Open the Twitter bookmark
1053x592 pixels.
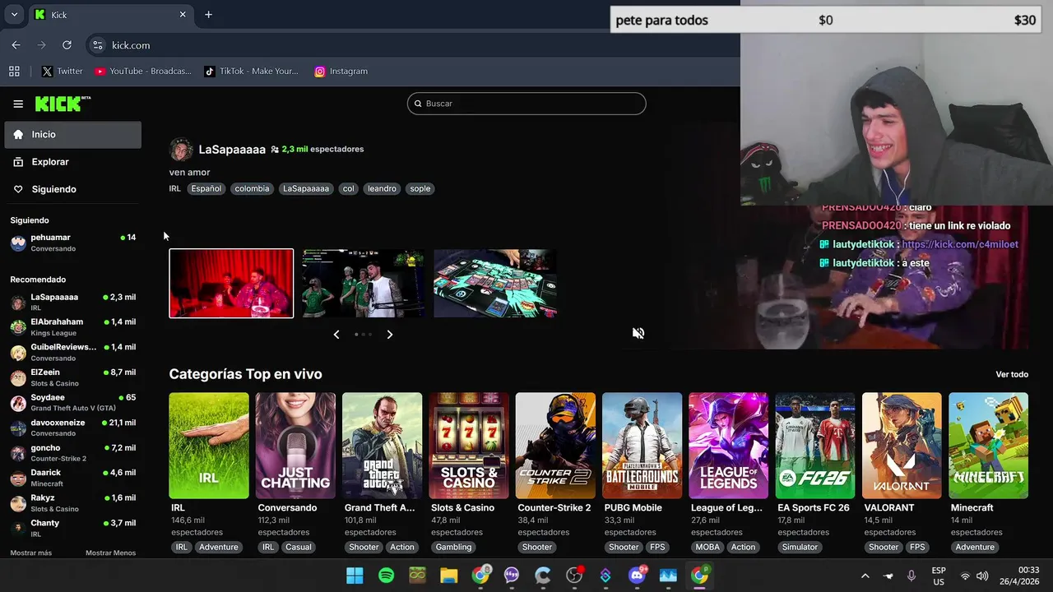point(63,72)
